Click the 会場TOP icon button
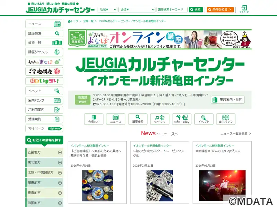Screen dimensions: 277x207 point(93,119)
